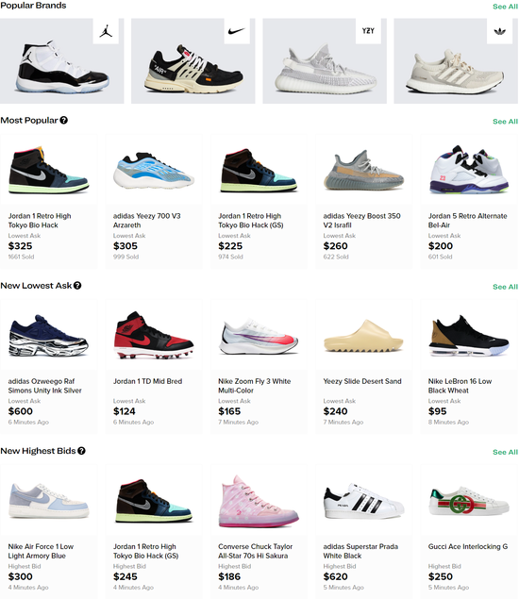
Task: Choose the YZY brand logo
Action: pyautogui.click(x=368, y=31)
